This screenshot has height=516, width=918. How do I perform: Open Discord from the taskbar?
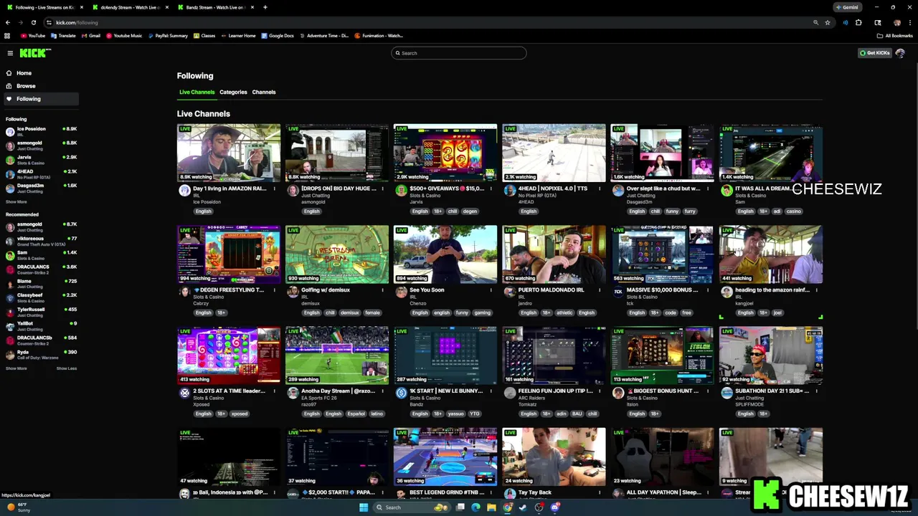[x=554, y=507]
